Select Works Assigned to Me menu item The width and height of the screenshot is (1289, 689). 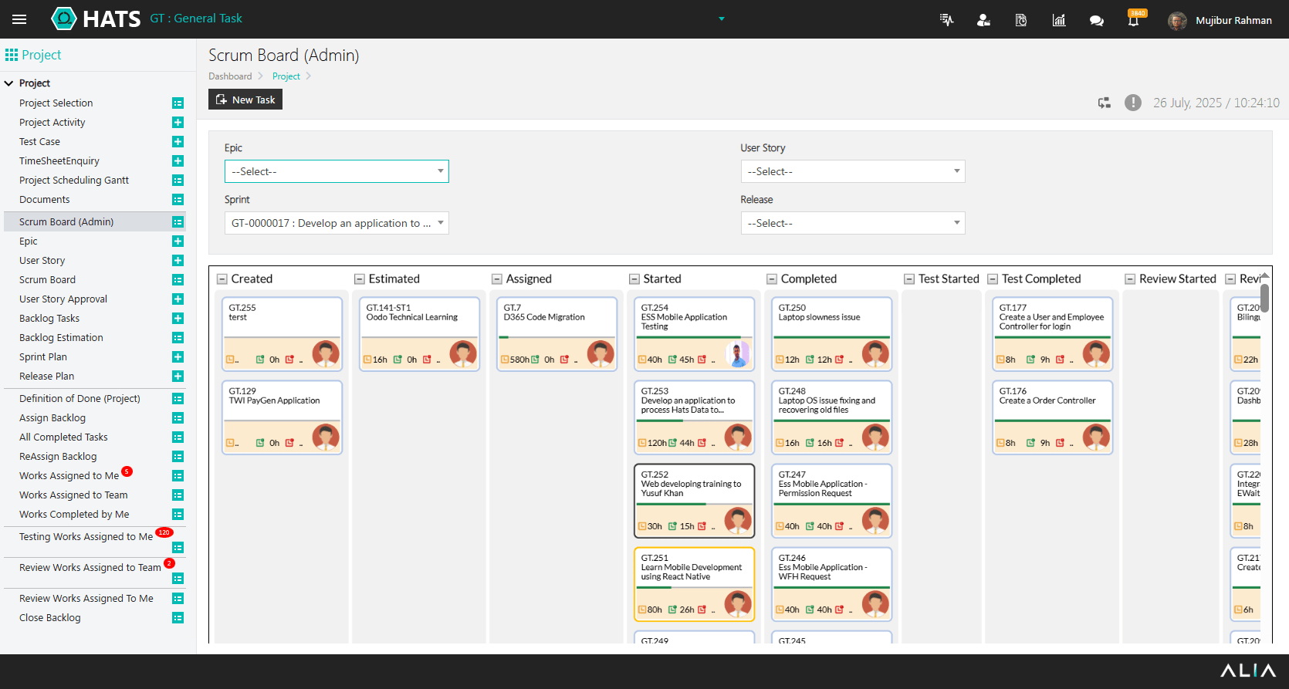tap(69, 476)
